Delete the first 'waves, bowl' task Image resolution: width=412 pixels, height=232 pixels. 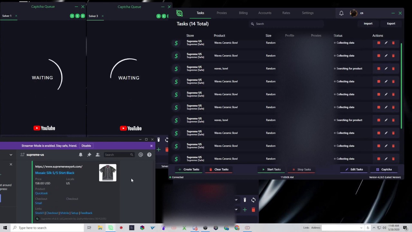(393, 68)
